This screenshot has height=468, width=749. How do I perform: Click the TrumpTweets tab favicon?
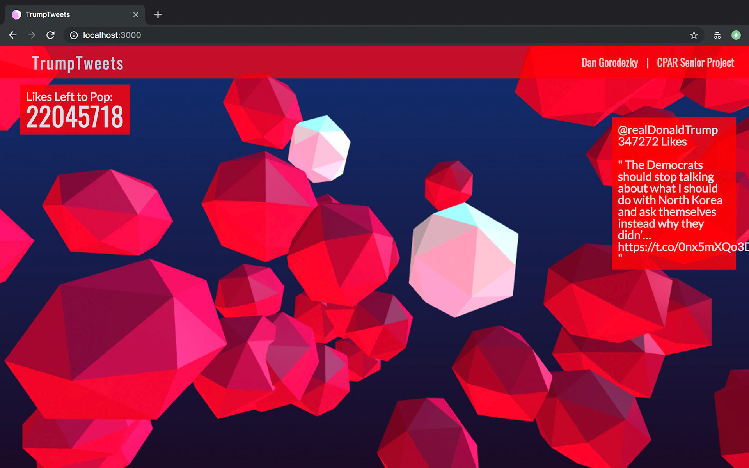pos(16,14)
